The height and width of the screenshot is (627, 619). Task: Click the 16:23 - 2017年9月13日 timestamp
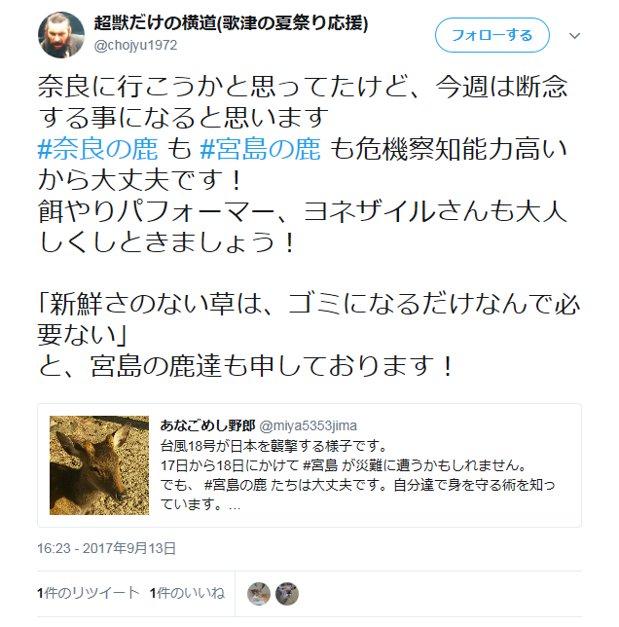106,548
